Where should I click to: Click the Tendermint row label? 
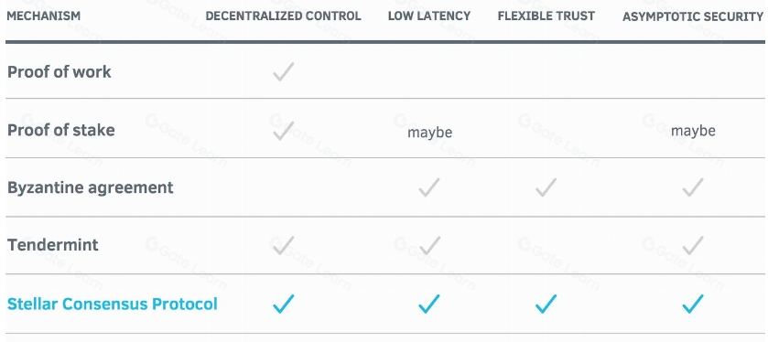(x=52, y=245)
